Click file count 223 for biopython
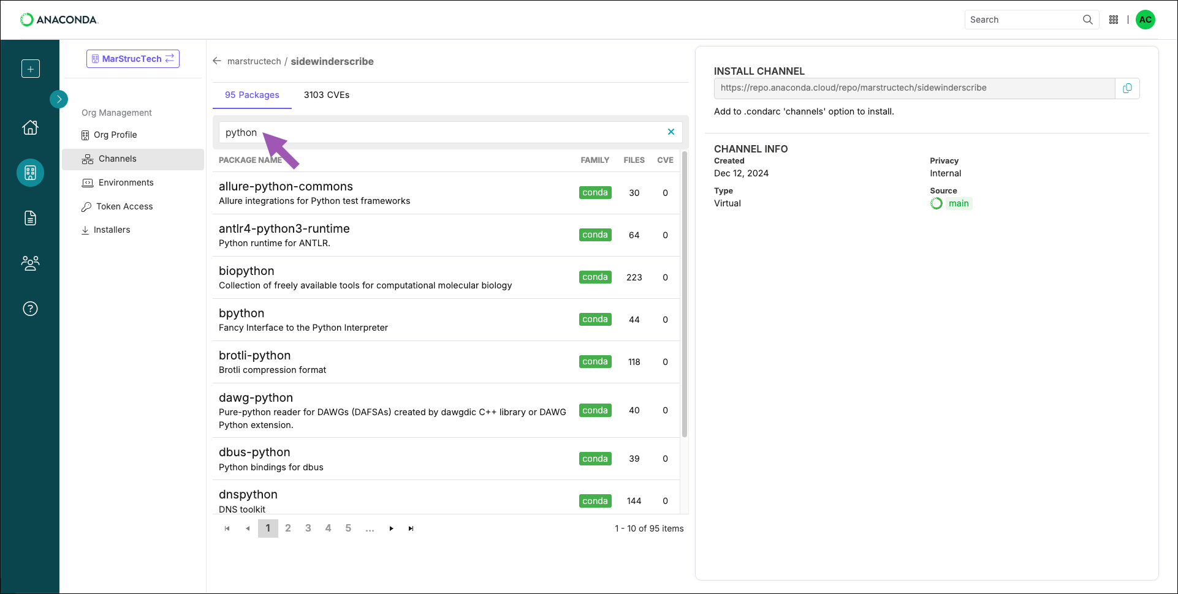Image resolution: width=1178 pixels, height=594 pixels. point(634,277)
